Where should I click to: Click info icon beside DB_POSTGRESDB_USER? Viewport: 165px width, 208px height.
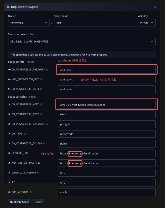[x=41, y=89]
